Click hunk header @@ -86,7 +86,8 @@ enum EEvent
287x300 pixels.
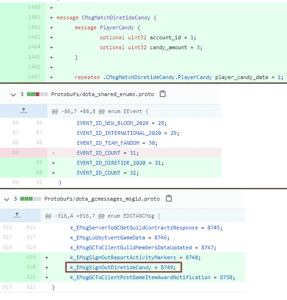coord(100,111)
